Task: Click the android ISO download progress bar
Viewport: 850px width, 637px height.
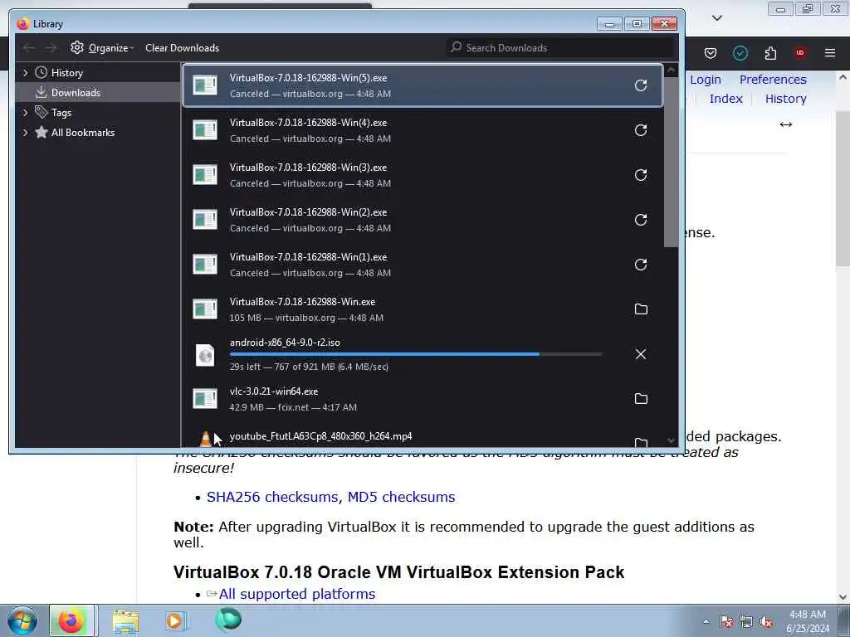Action: [x=416, y=354]
